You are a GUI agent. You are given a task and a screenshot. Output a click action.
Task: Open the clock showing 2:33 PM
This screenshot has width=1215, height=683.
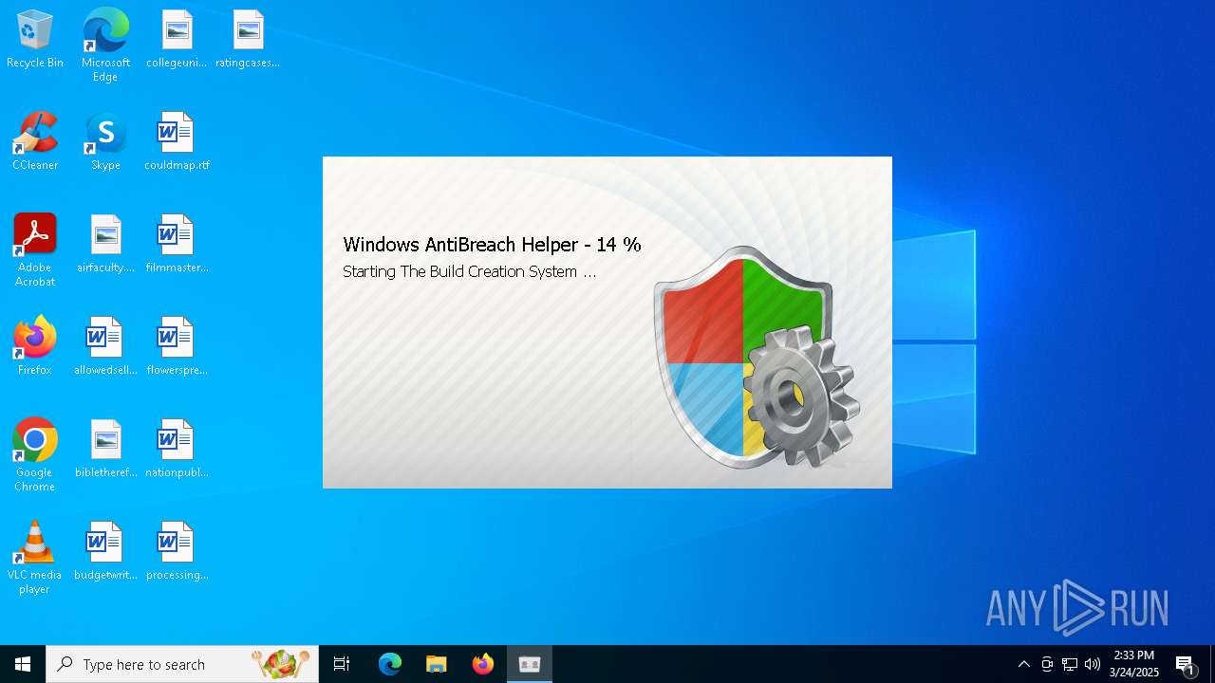pos(1134,664)
